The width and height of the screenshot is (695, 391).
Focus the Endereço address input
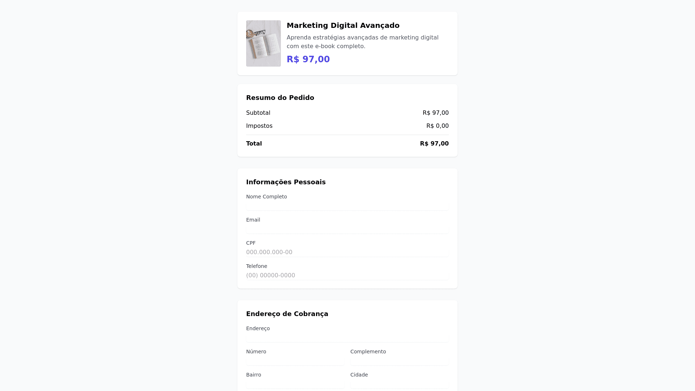coord(347,338)
